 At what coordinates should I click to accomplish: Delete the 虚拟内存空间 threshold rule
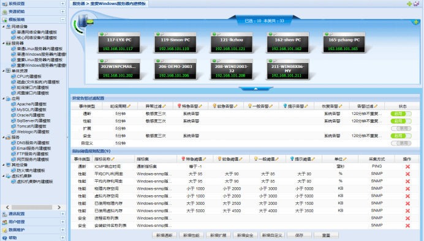(x=407, y=196)
